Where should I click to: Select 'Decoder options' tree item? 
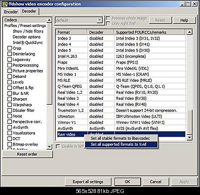tap(26, 37)
